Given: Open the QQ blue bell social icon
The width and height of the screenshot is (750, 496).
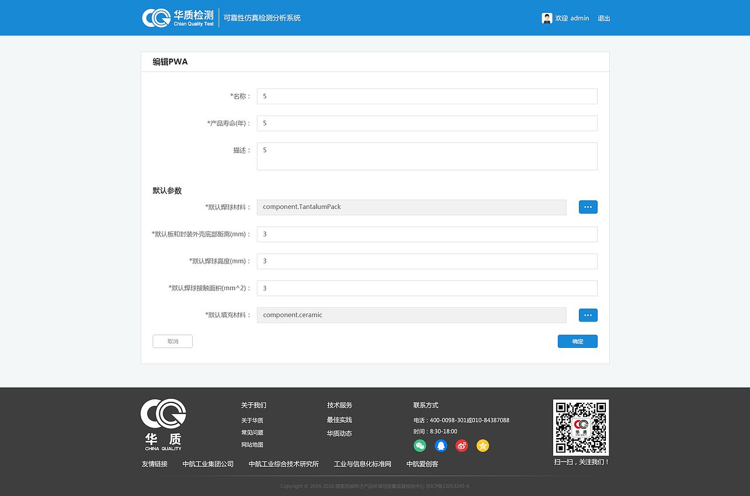Looking at the screenshot, I should click(x=441, y=446).
